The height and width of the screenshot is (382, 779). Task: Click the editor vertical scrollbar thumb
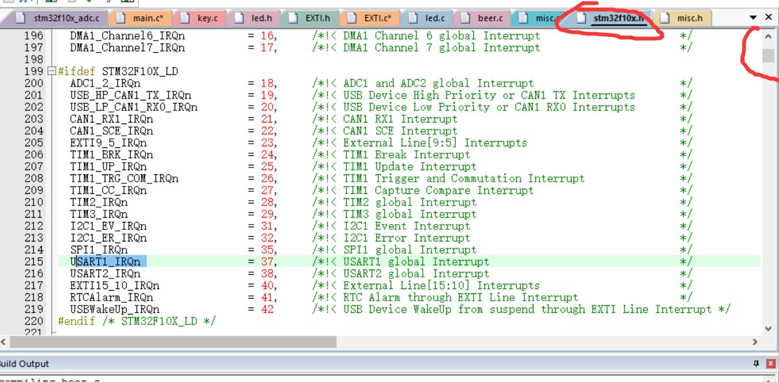[x=768, y=55]
